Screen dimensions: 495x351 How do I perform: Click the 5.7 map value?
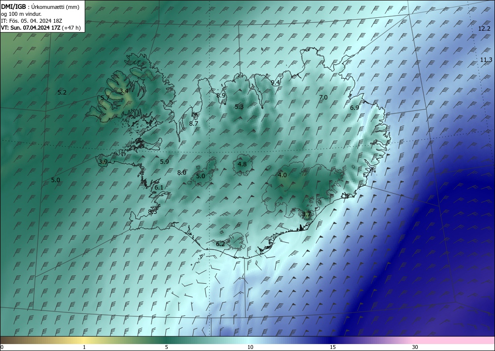[x=105, y=98]
